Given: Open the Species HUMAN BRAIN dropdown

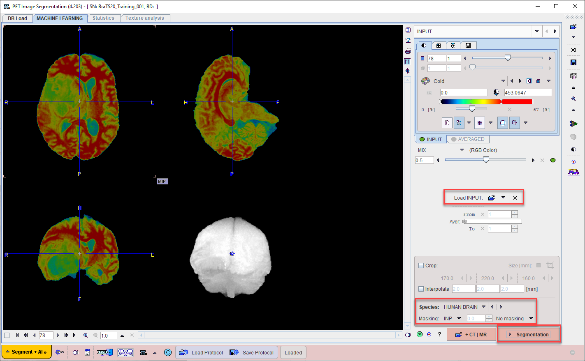Looking at the screenshot, I should click(484, 307).
